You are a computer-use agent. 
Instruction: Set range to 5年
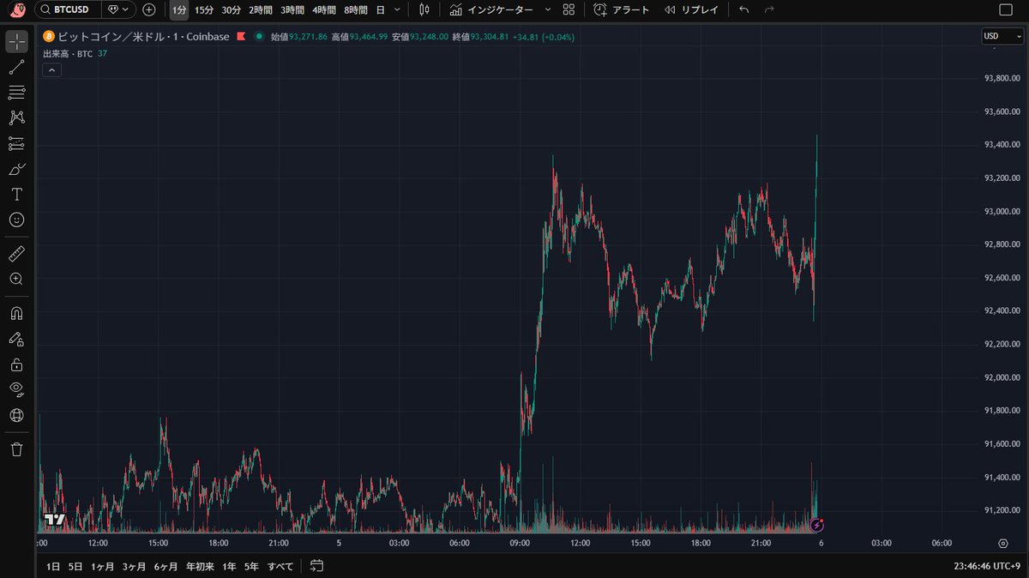tap(251, 566)
